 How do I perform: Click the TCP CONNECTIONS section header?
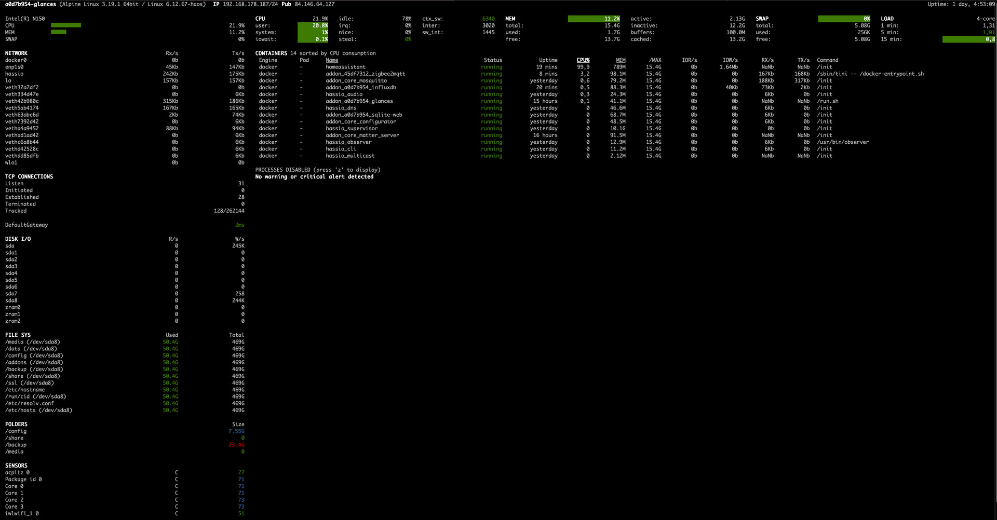tap(29, 177)
